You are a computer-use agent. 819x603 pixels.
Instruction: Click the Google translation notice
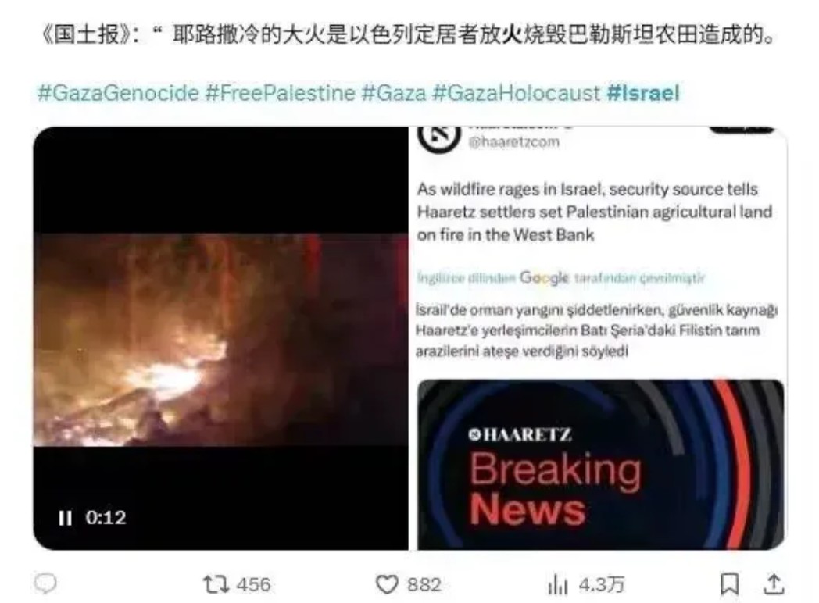(561, 277)
